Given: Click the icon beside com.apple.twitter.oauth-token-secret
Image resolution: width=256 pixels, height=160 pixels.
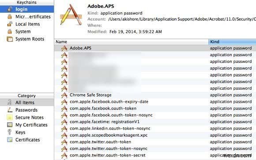Looking at the screenshot, I should coord(64,155).
